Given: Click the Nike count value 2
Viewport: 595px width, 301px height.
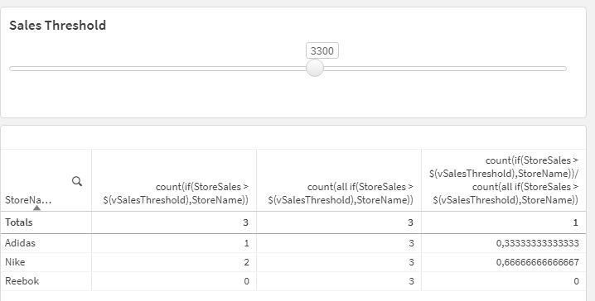Looking at the screenshot, I should point(246,262).
